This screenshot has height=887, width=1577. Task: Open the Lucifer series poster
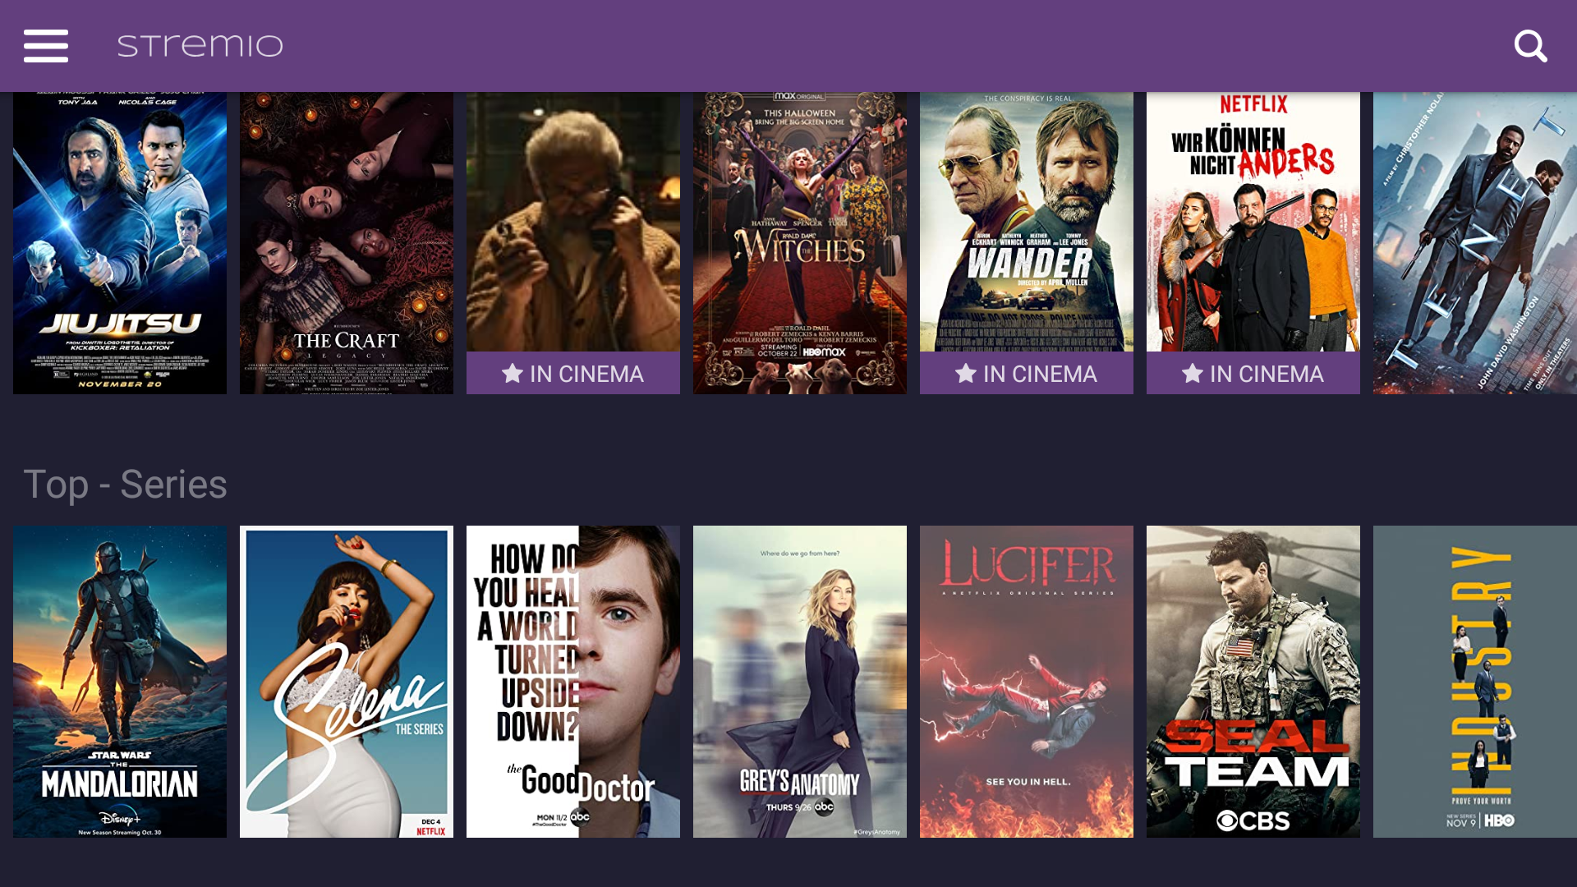[x=1027, y=682]
